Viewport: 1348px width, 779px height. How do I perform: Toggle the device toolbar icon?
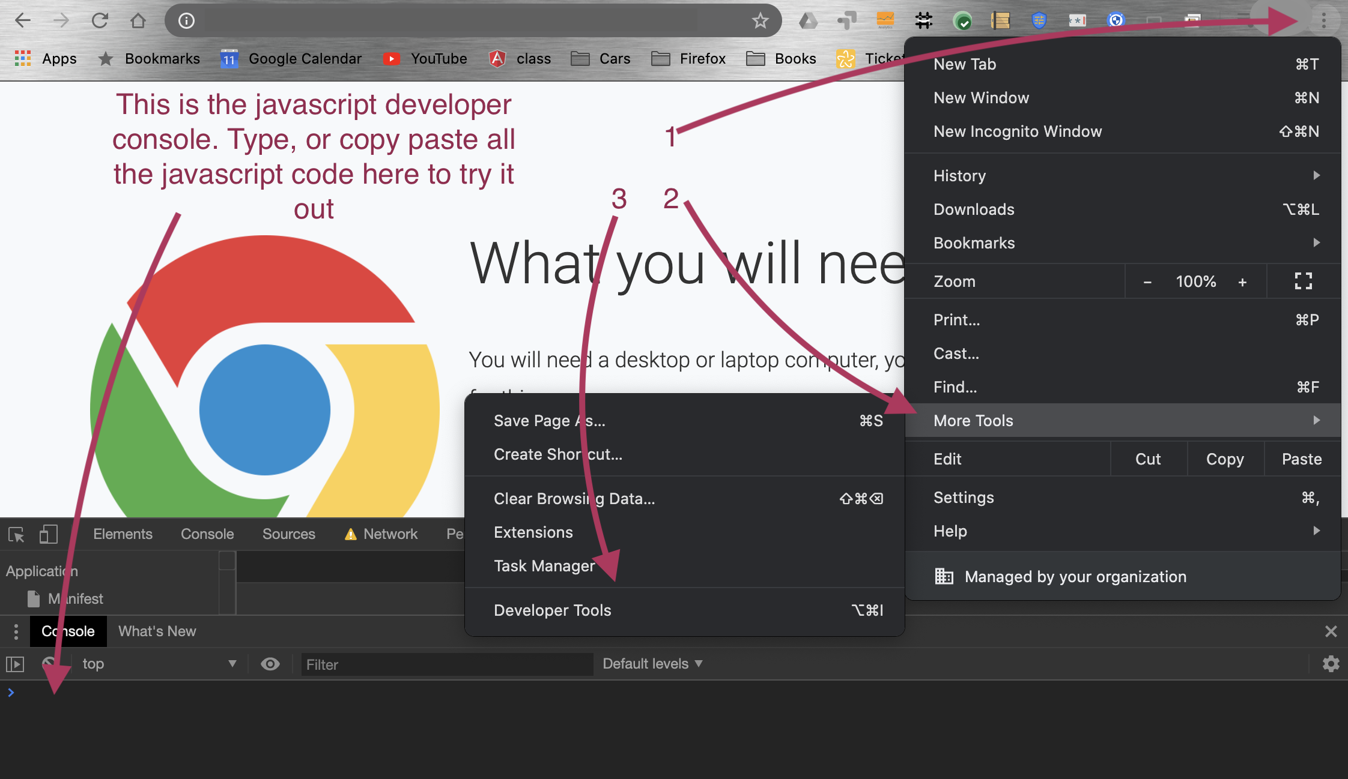(49, 534)
